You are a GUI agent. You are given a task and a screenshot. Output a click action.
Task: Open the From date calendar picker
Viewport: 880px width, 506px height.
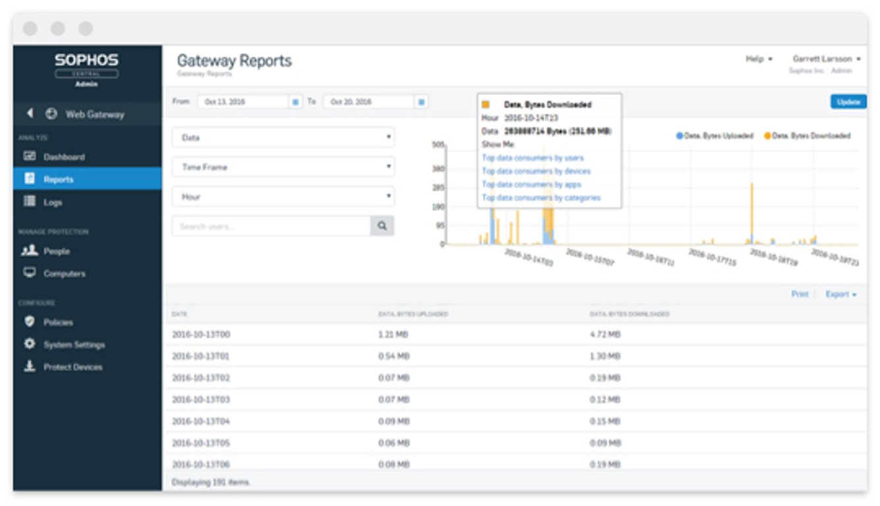click(x=295, y=102)
